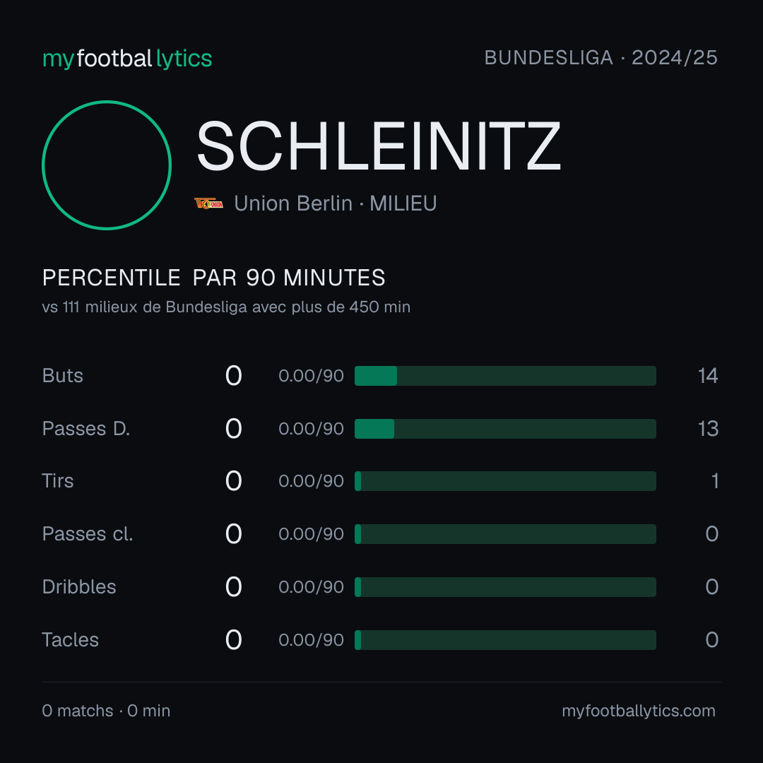This screenshot has width=763, height=763.
Task: Click the Tacles percentile bar
Action: (x=505, y=640)
